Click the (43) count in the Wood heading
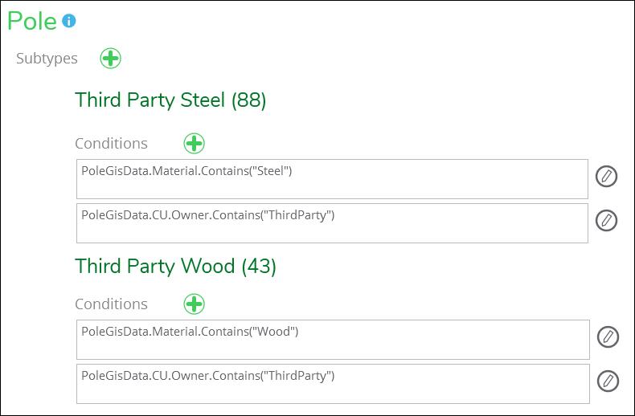 259,267
